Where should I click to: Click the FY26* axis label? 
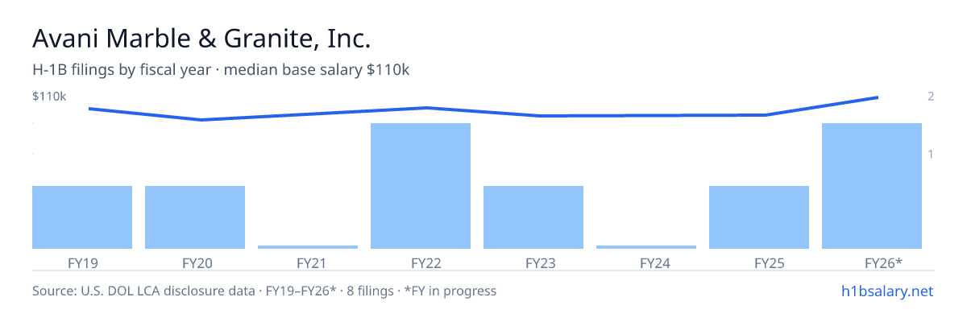883,262
